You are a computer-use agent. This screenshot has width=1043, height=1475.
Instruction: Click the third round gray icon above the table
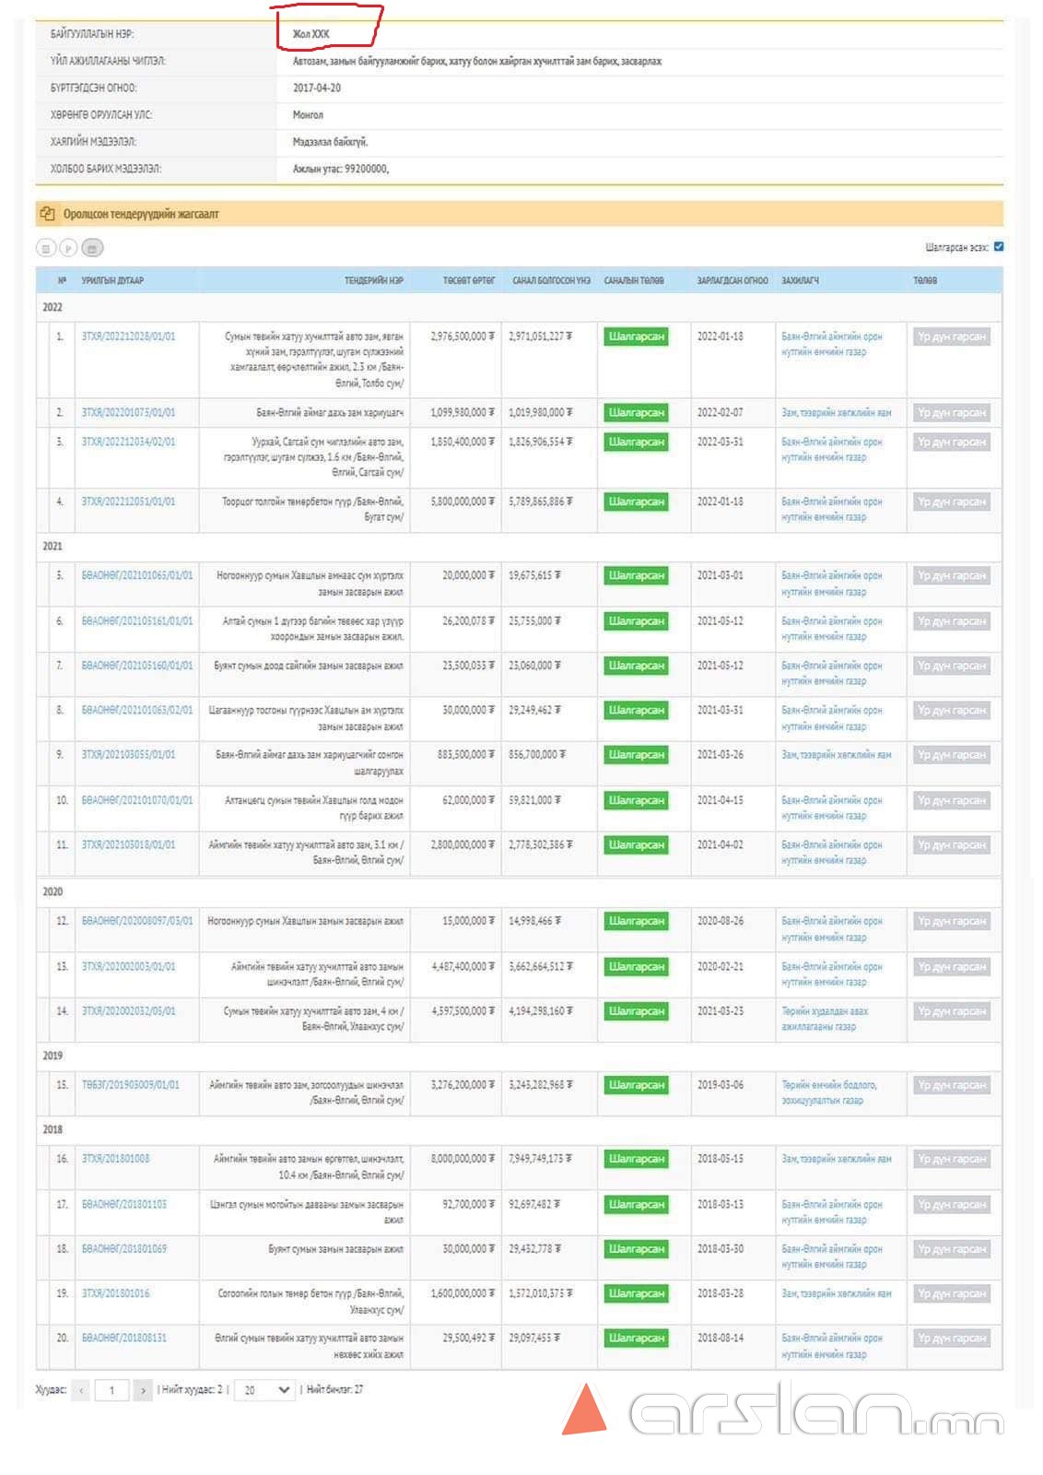(x=92, y=248)
